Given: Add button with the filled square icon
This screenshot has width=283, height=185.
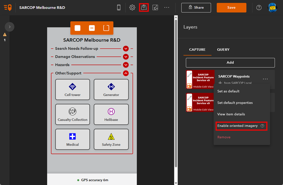Looking at the screenshot, I should (x=77, y=28).
